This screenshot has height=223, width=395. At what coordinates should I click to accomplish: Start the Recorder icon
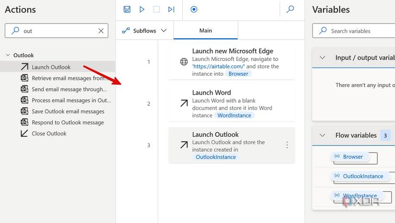click(194, 9)
